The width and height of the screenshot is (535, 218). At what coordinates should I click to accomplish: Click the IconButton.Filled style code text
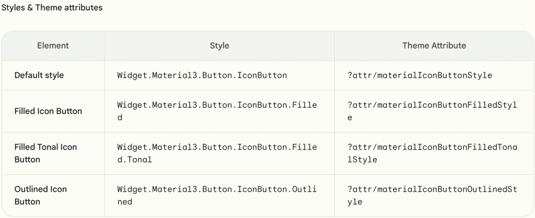point(217,105)
